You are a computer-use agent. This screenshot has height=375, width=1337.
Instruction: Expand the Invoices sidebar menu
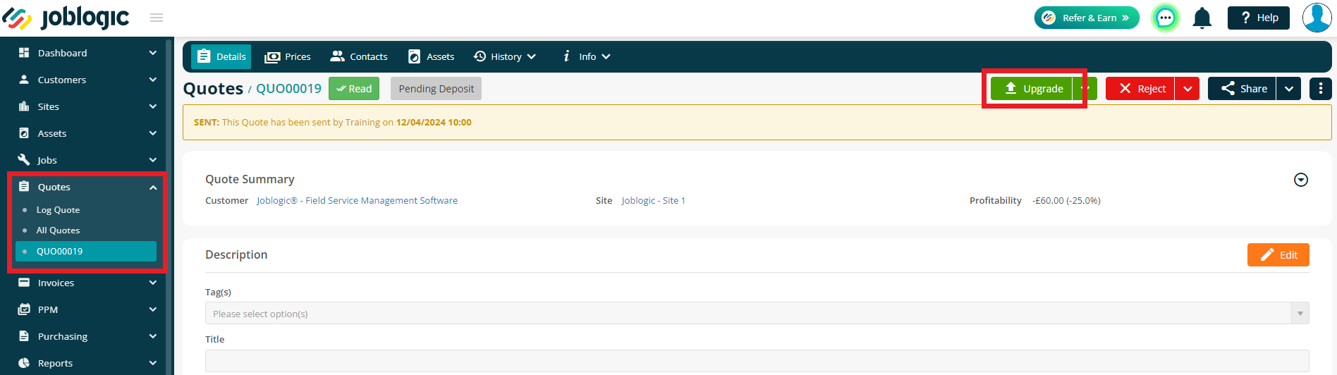pos(87,283)
